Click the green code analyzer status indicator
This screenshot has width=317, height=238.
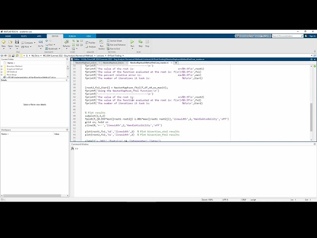[315, 66]
